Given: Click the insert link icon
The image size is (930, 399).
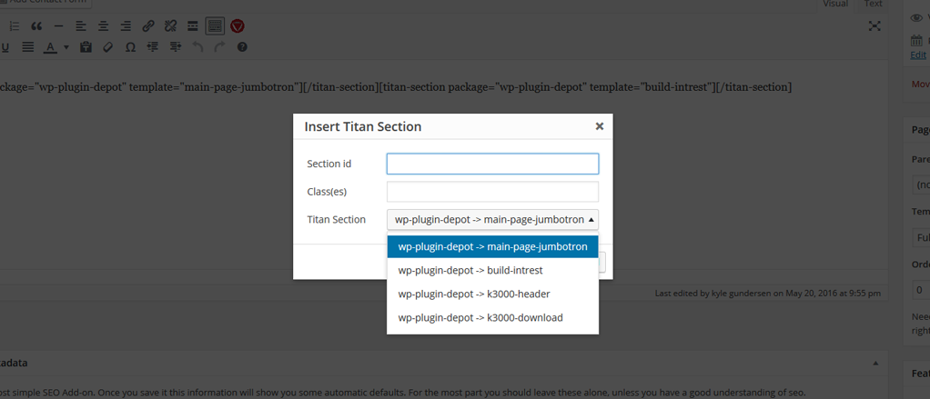Looking at the screenshot, I should coord(147,26).
